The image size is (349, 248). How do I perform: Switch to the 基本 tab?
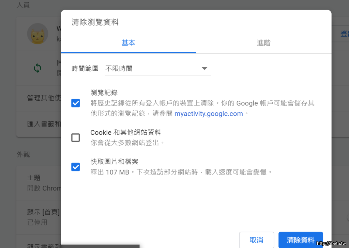pyautogui.click(x=128, y=43)
